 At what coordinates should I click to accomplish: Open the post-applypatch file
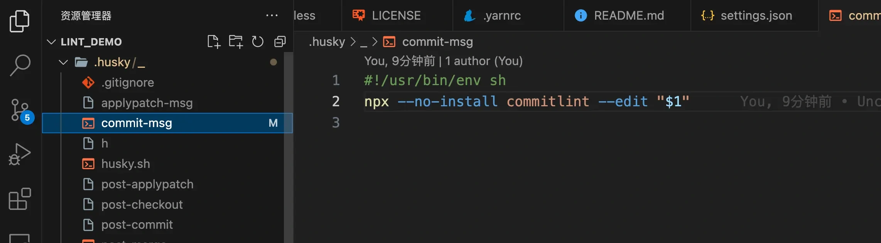(147, 184)
